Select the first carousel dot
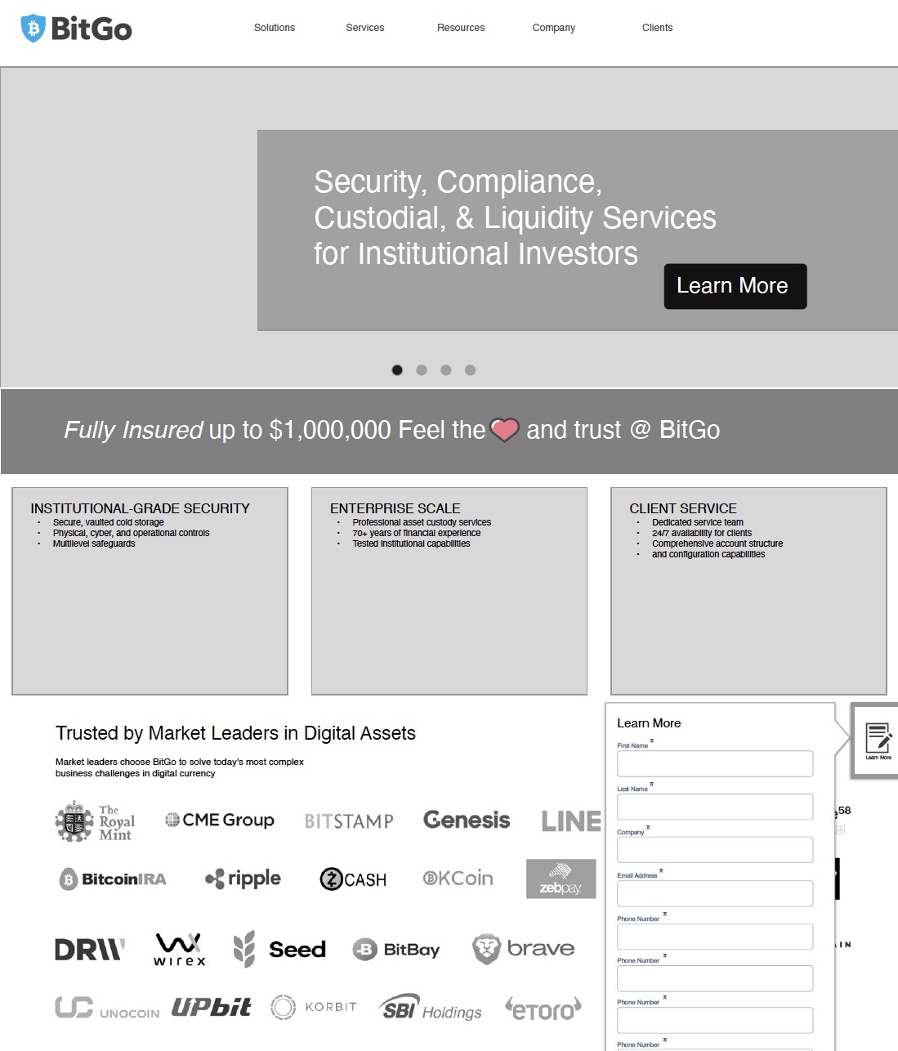The height and width of the screenshot is (1051, 898). [397, 370]
